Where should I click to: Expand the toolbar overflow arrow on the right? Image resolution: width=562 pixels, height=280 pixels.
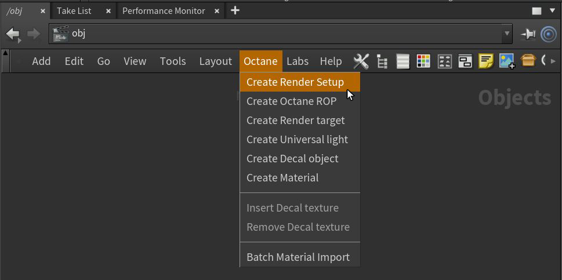(553, 61)
